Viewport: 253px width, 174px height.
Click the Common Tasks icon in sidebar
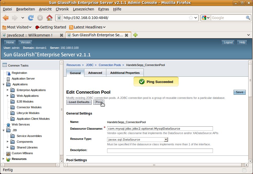[5, 65]
